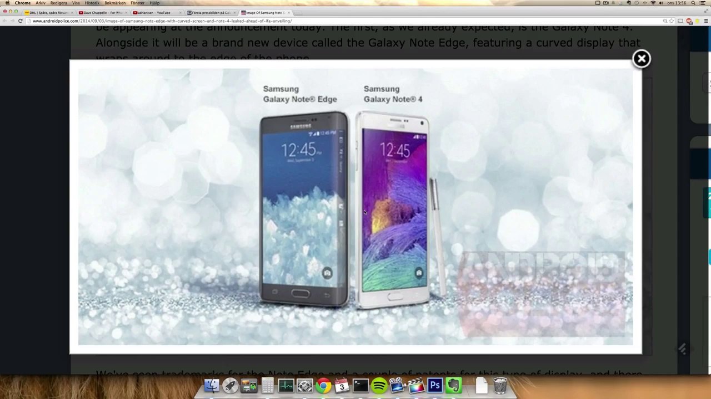Click the browser Forward arrow

[x=12, y=21]
